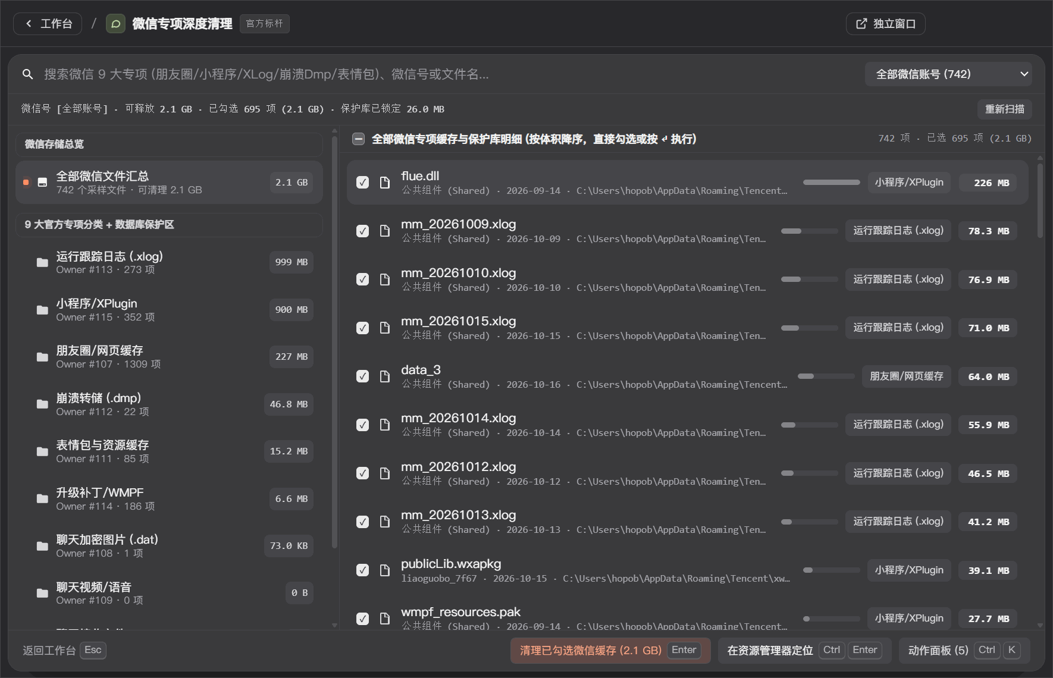Open the 动作面板 (5)
This screenshot has width=1053, height=678.
(964, 651)
